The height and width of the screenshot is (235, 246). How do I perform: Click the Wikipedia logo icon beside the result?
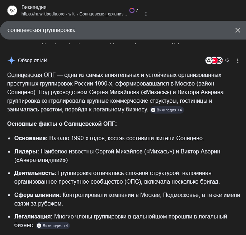(x=12, y=10)
